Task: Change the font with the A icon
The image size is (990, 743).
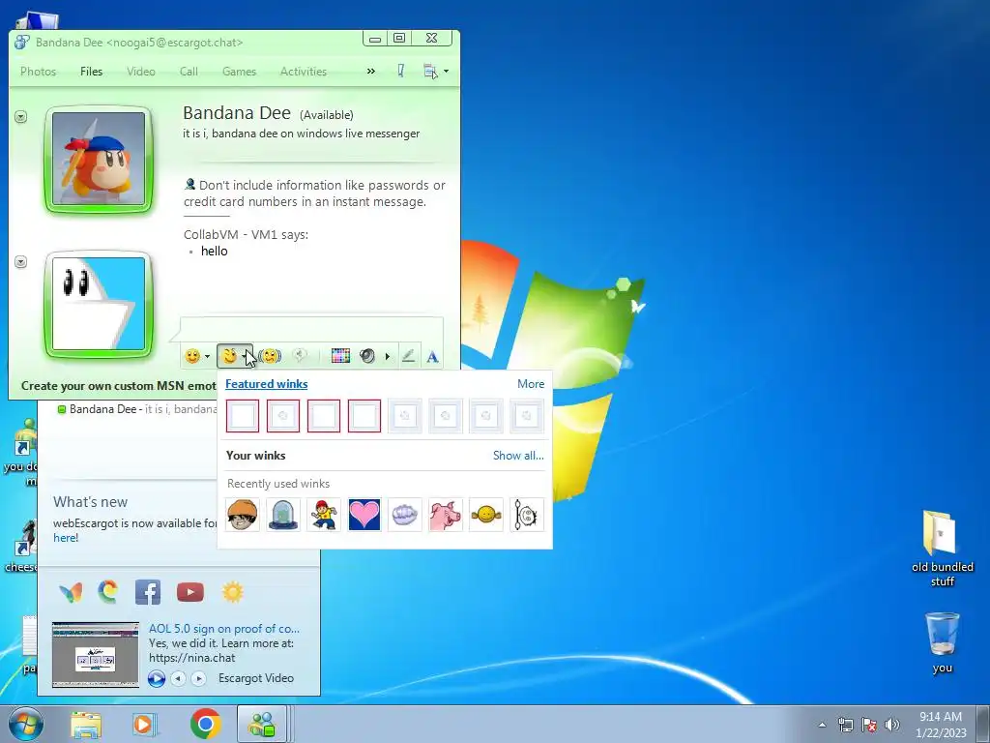Action: pos(432,357)
